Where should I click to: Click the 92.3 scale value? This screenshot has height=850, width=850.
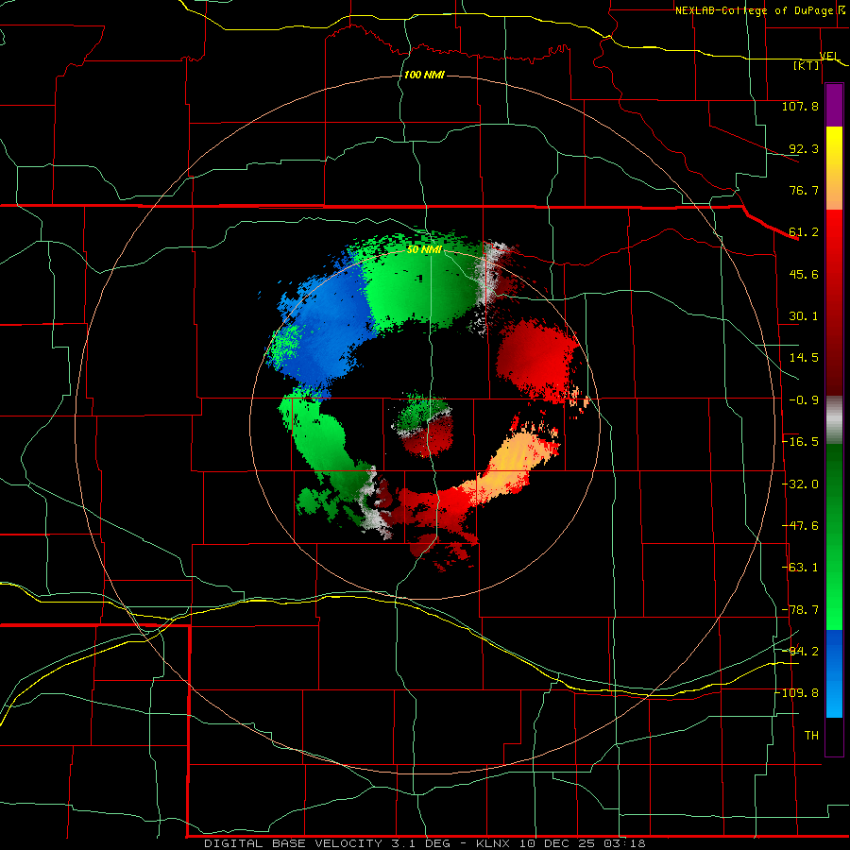pos(804,148)
